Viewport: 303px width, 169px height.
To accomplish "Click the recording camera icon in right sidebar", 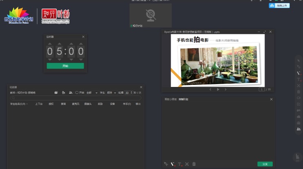I will tap(299, 98).
